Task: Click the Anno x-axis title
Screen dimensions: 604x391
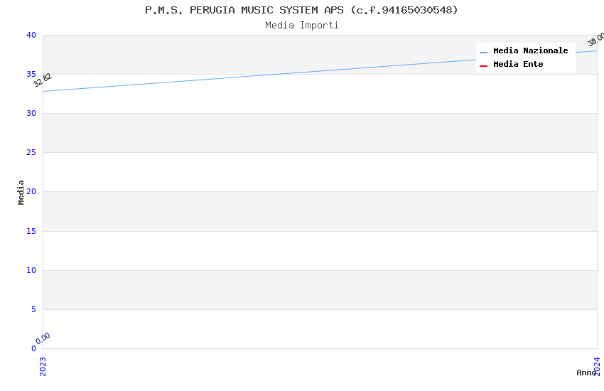Action: [x=586, y=373]
